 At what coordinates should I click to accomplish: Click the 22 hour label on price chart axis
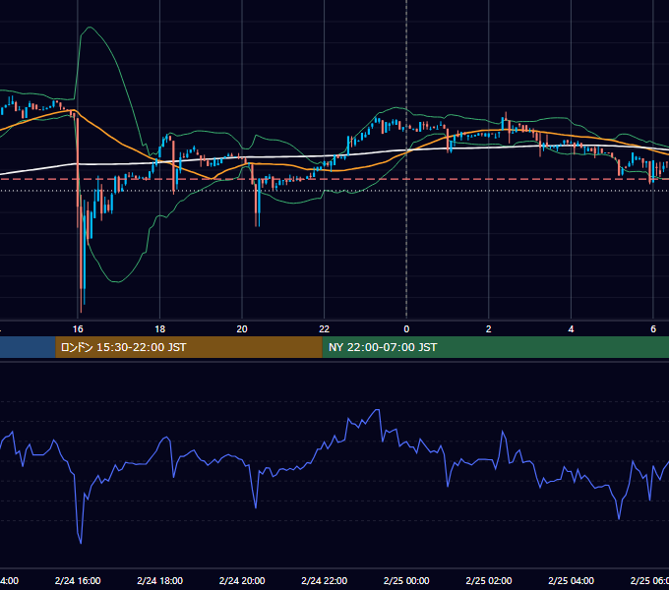pyautogui.click(x=325, y=329)
